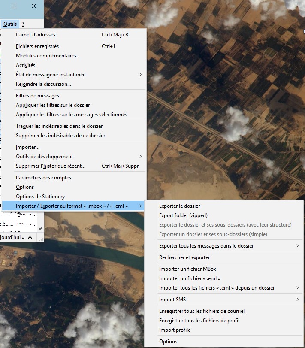Open Filtres de messages
Viewport: 305px width, 348px height.
pos(74,96)
